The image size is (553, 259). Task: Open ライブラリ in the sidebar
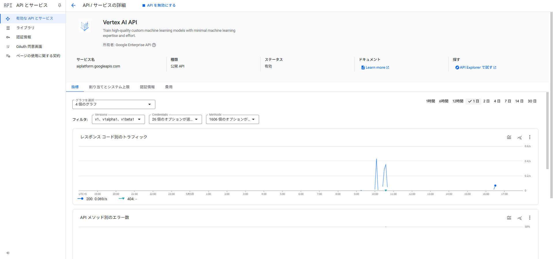(x=33, y=28)
